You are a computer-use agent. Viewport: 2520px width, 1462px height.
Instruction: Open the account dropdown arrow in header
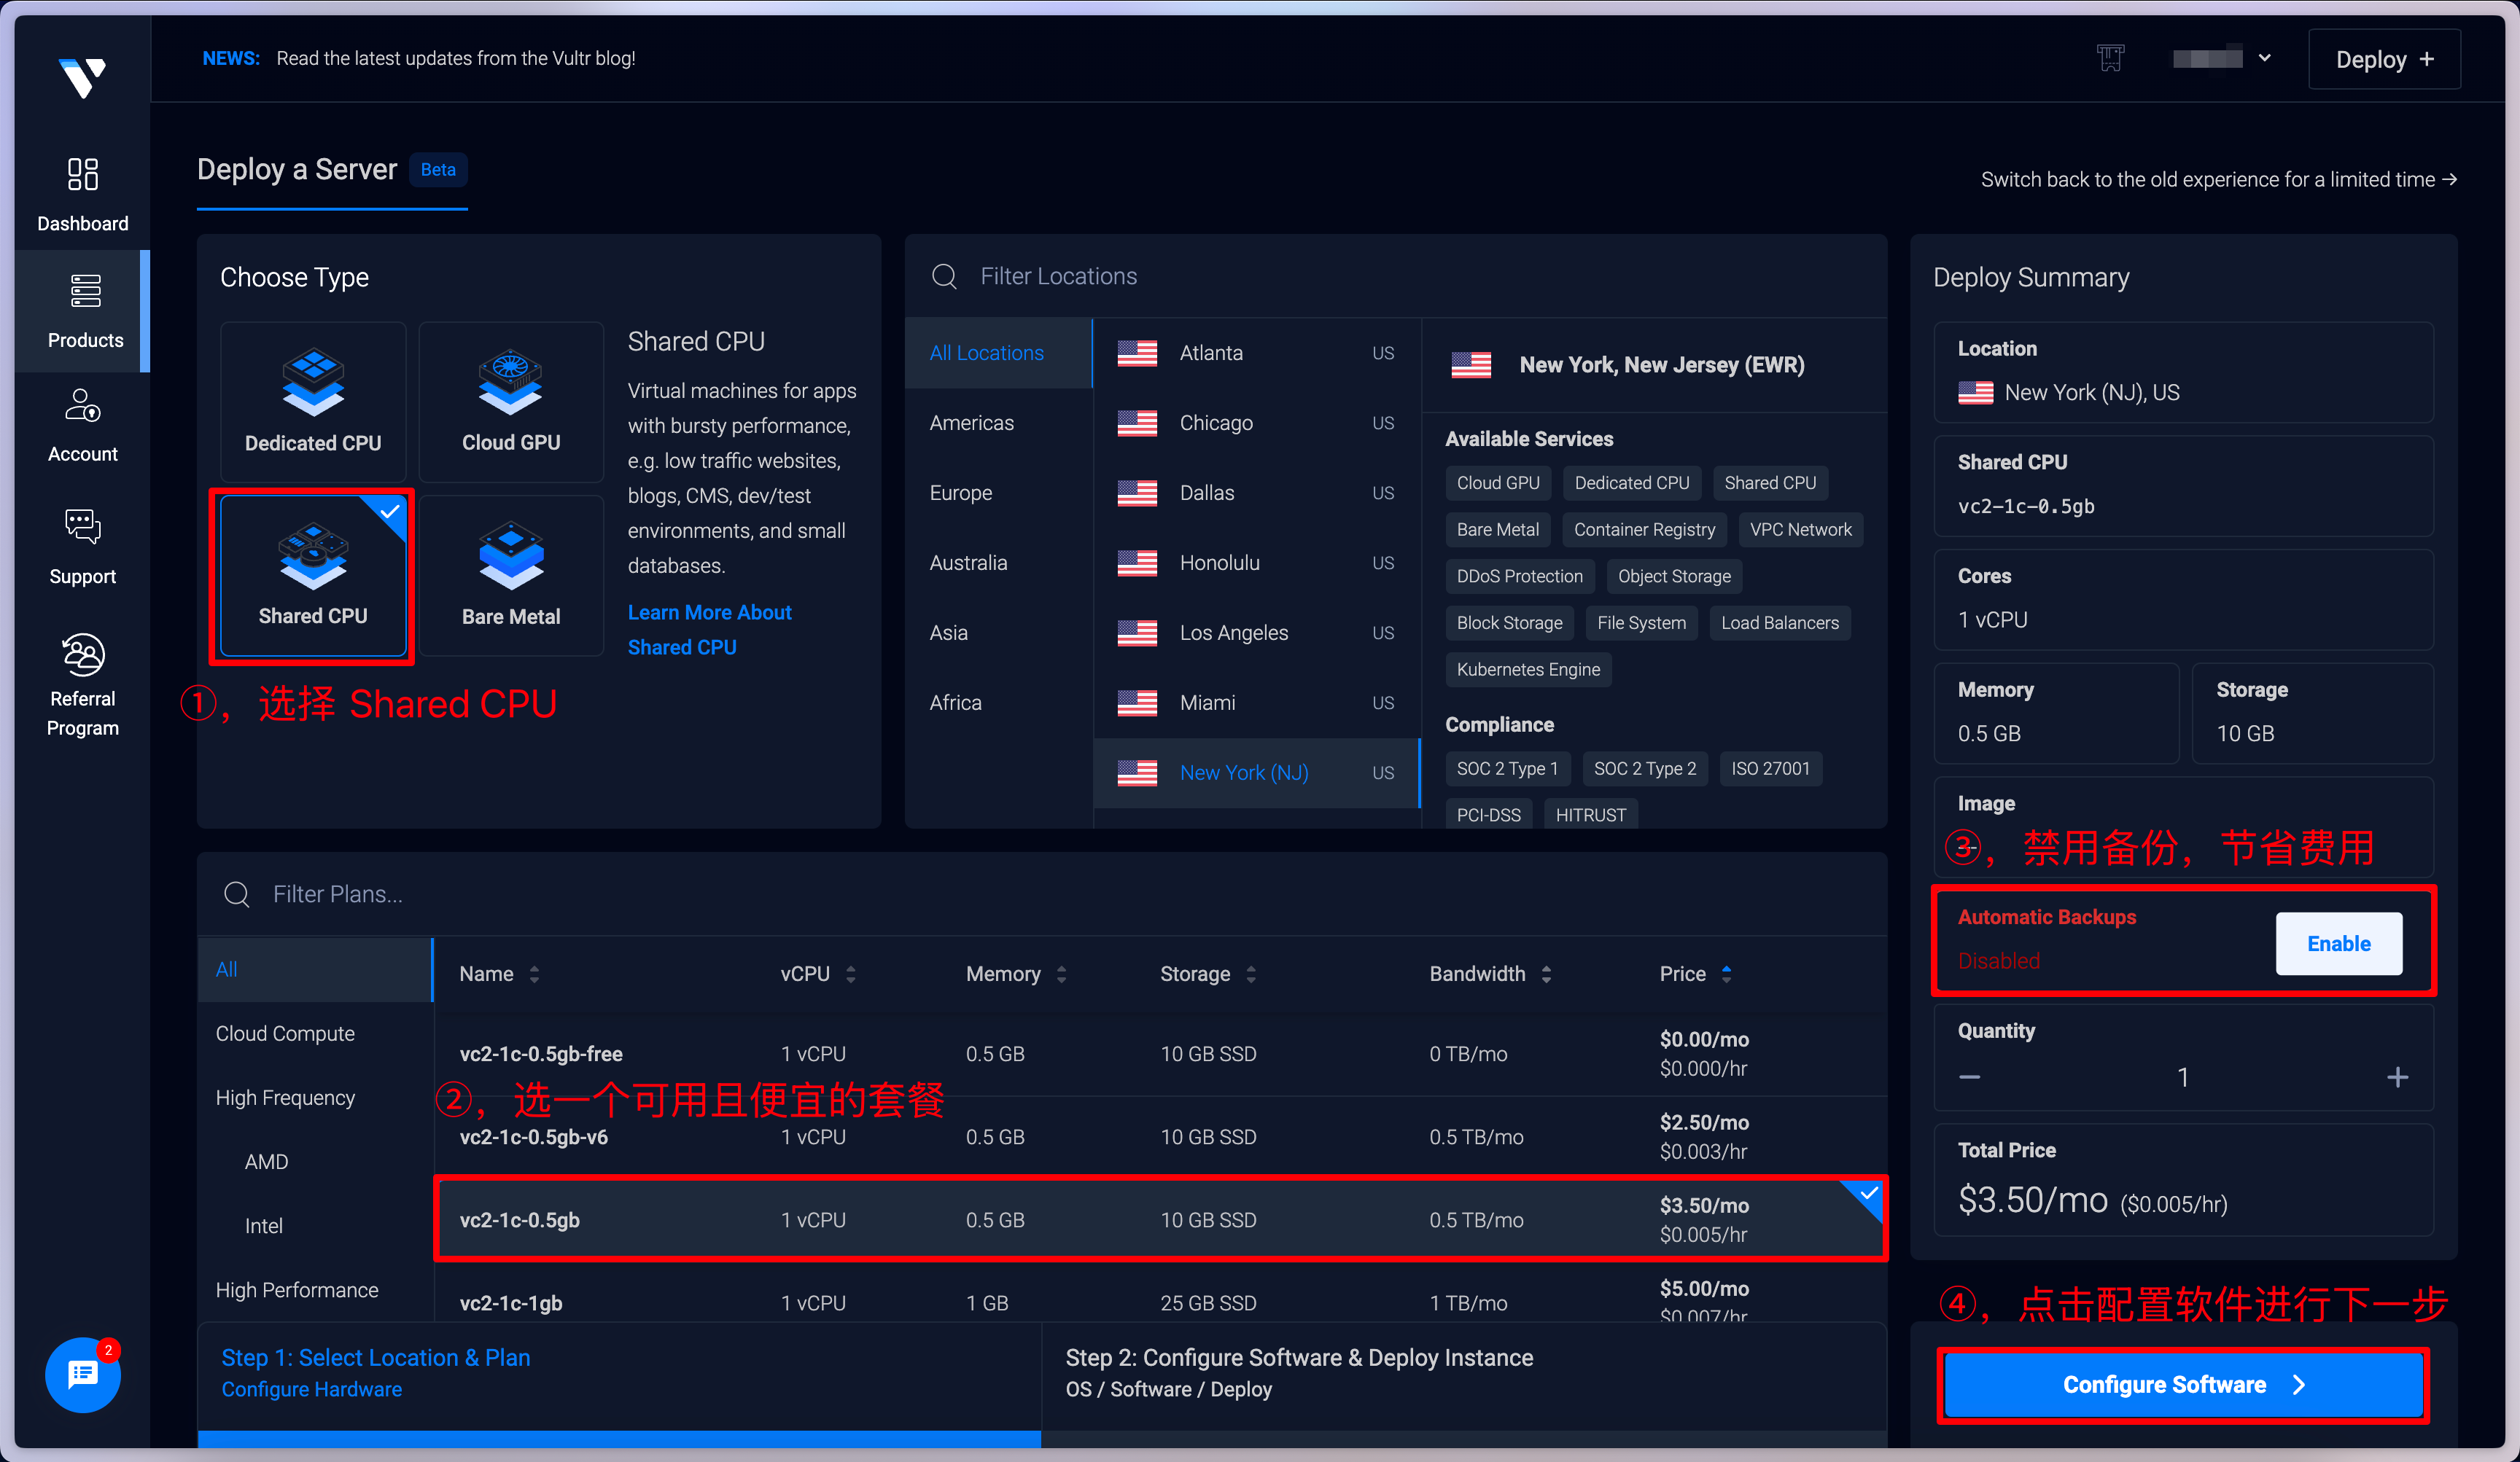(2264, 58)
